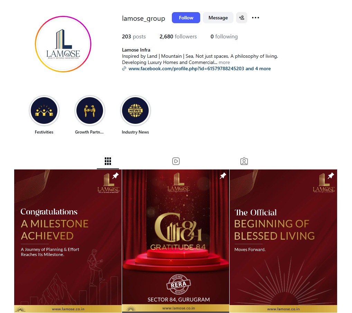Open the three-dot profile options menu
The height and width of the screenshot is (313, 352).
pyautogui.click(x=255, y=18)
